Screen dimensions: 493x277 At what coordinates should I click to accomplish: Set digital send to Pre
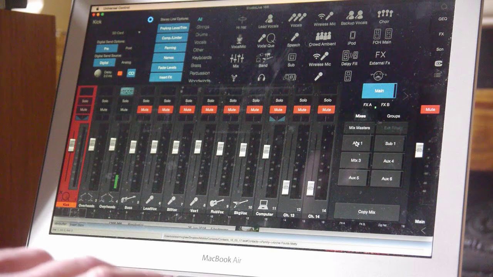point(106,49)
